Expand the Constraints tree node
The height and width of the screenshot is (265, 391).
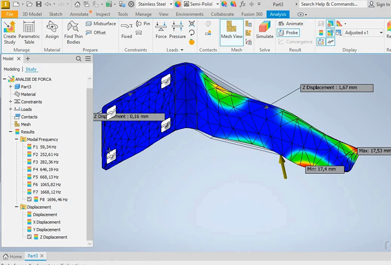(10, 102)
